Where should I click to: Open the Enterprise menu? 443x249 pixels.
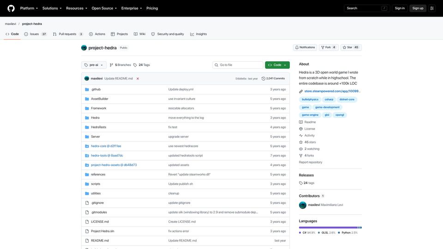(x=132, y=8)
